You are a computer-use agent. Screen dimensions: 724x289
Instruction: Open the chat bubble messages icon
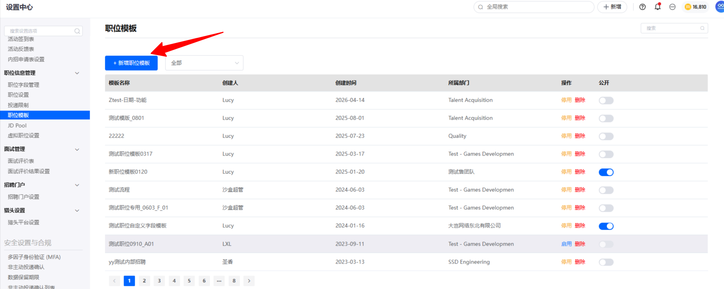(x=673, y=7)
